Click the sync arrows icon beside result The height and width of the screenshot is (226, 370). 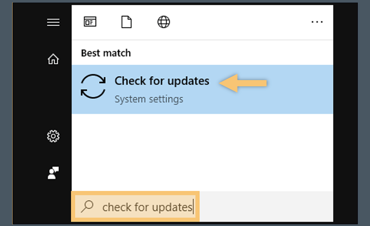point(93,86)
